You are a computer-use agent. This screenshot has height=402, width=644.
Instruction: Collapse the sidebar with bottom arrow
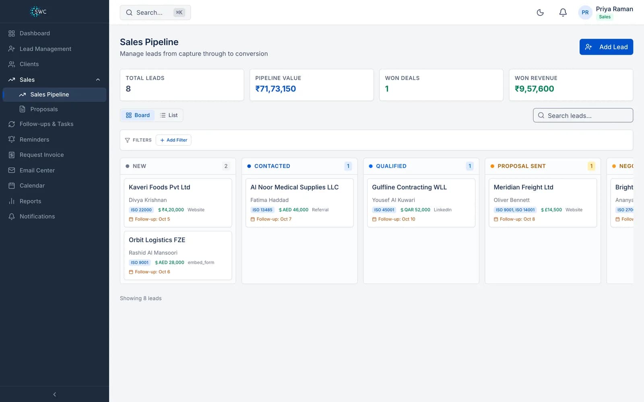(x=54, y=394)
